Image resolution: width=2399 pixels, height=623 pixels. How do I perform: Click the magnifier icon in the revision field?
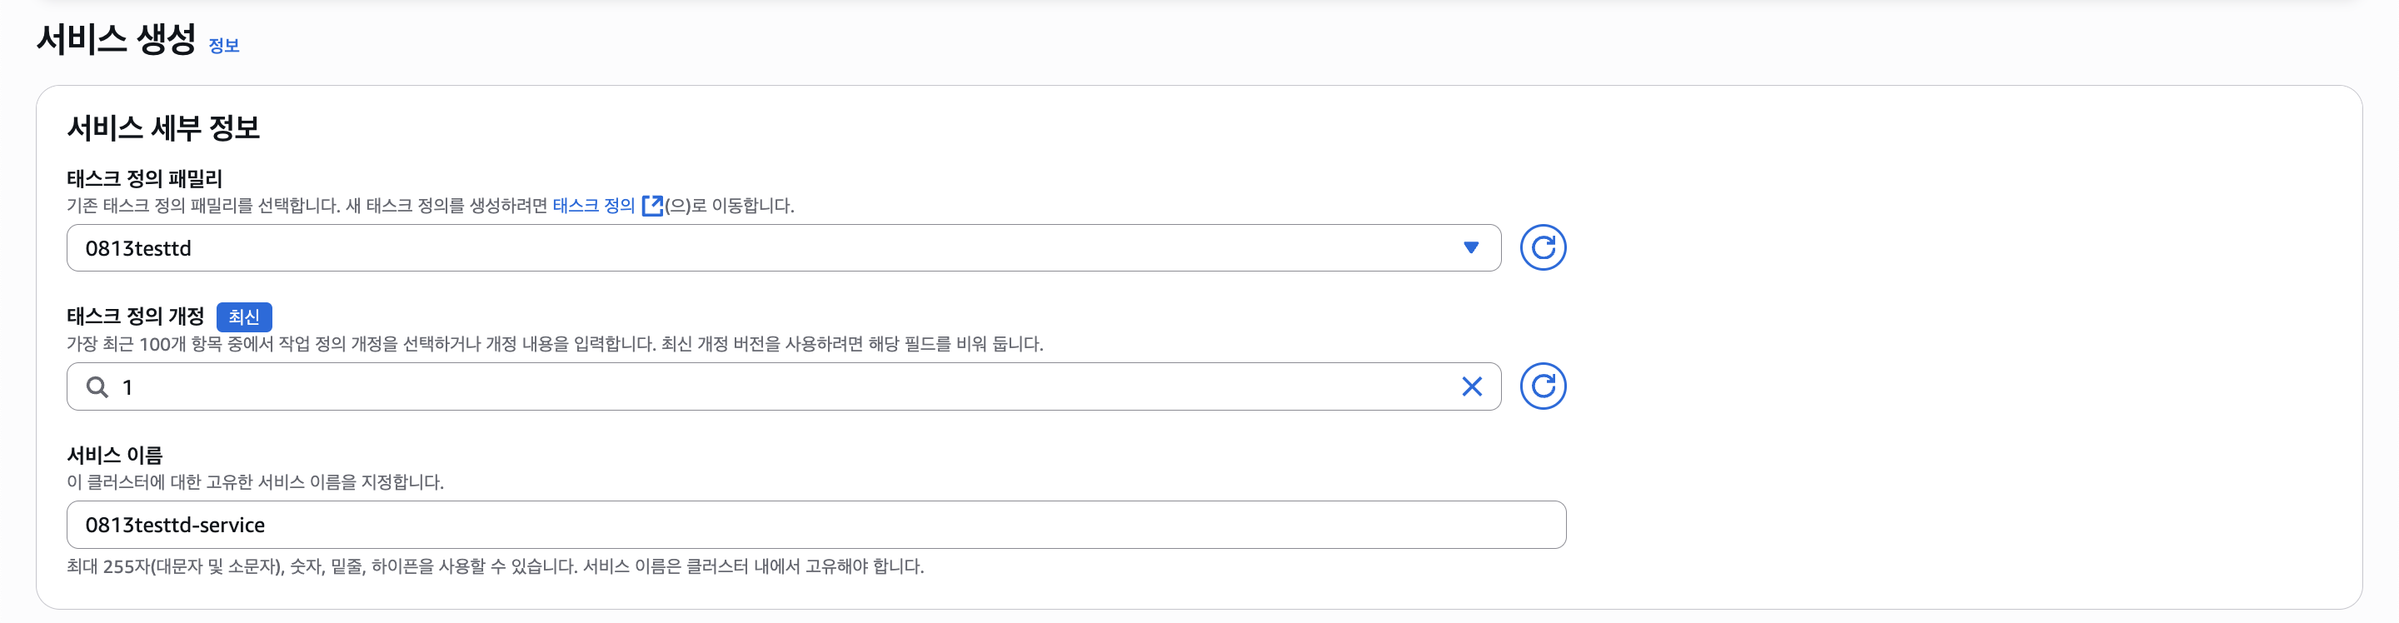(x=97, y=386)
